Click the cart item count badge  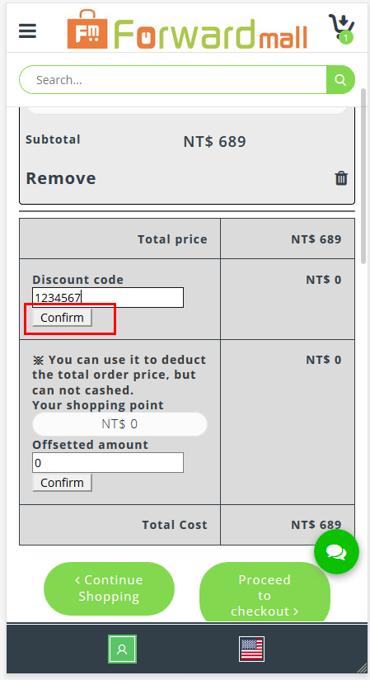[x=346, y=38]
